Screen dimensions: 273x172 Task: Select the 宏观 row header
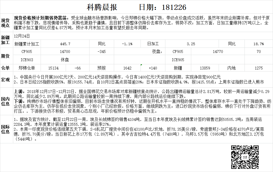[x=6, y=80]
